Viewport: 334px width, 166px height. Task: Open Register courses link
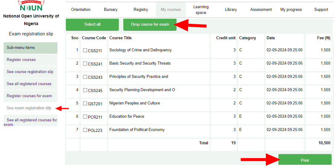pos(31,60)
